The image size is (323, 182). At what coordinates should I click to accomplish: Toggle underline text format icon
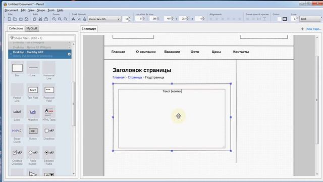point(84,19)
